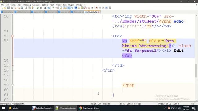Click line number 50 in the margin
The height and width of the screenshot is (111, 198).
click(6, 16)
